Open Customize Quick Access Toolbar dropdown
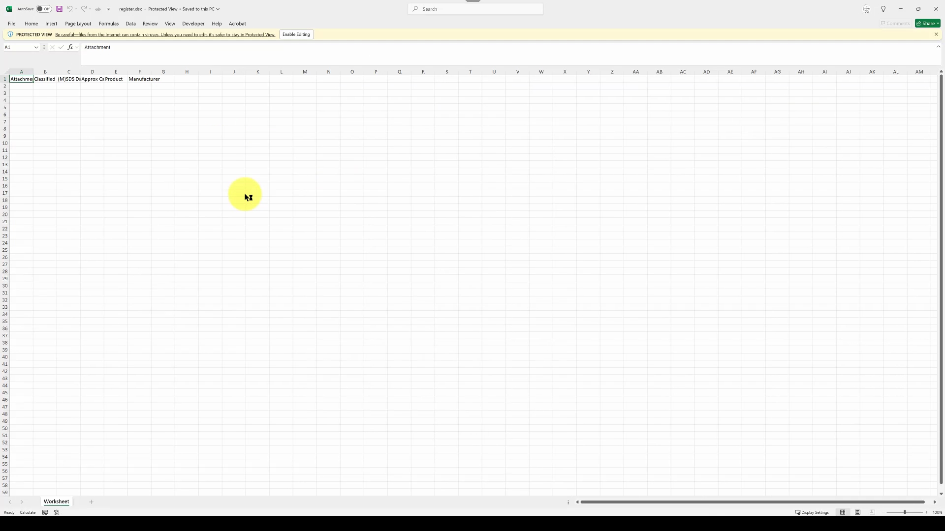Viewport: 945px width, 531px height. (109, 9)
